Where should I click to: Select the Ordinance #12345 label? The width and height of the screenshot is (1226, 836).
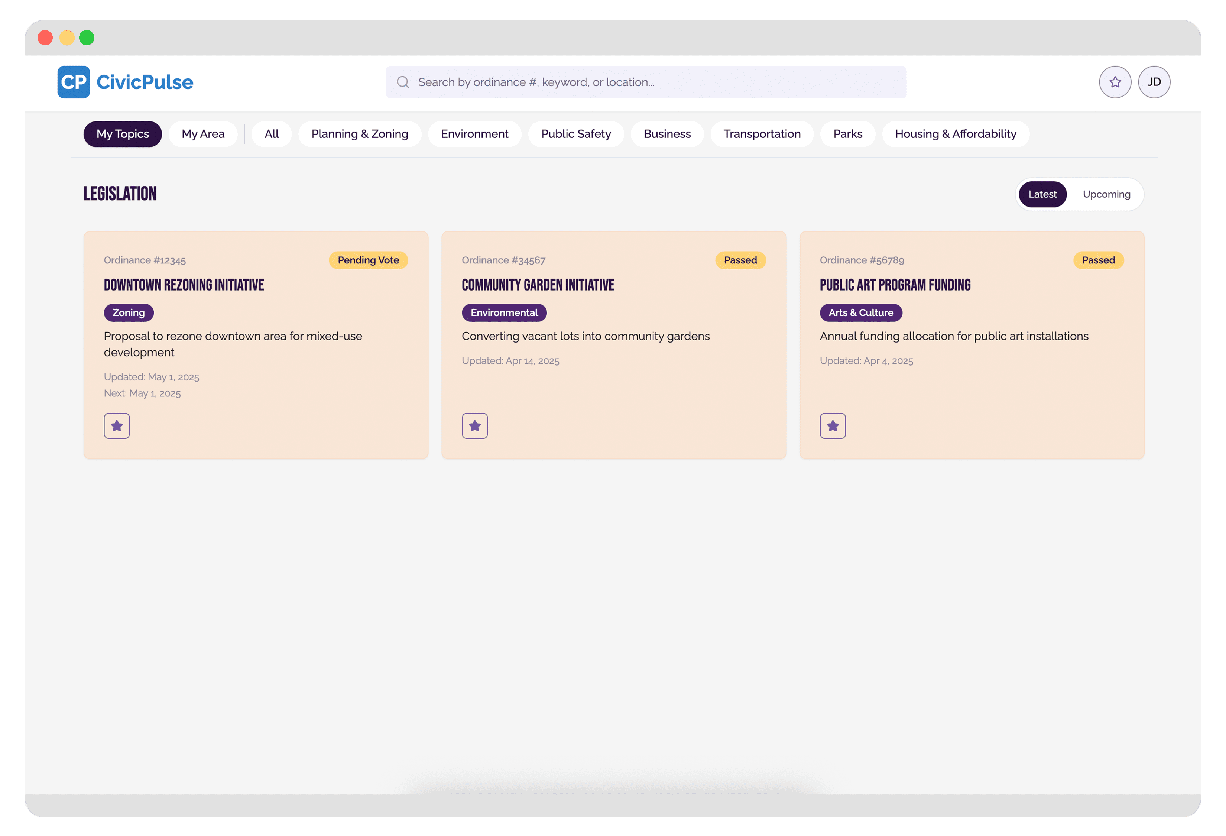[145, 260]
